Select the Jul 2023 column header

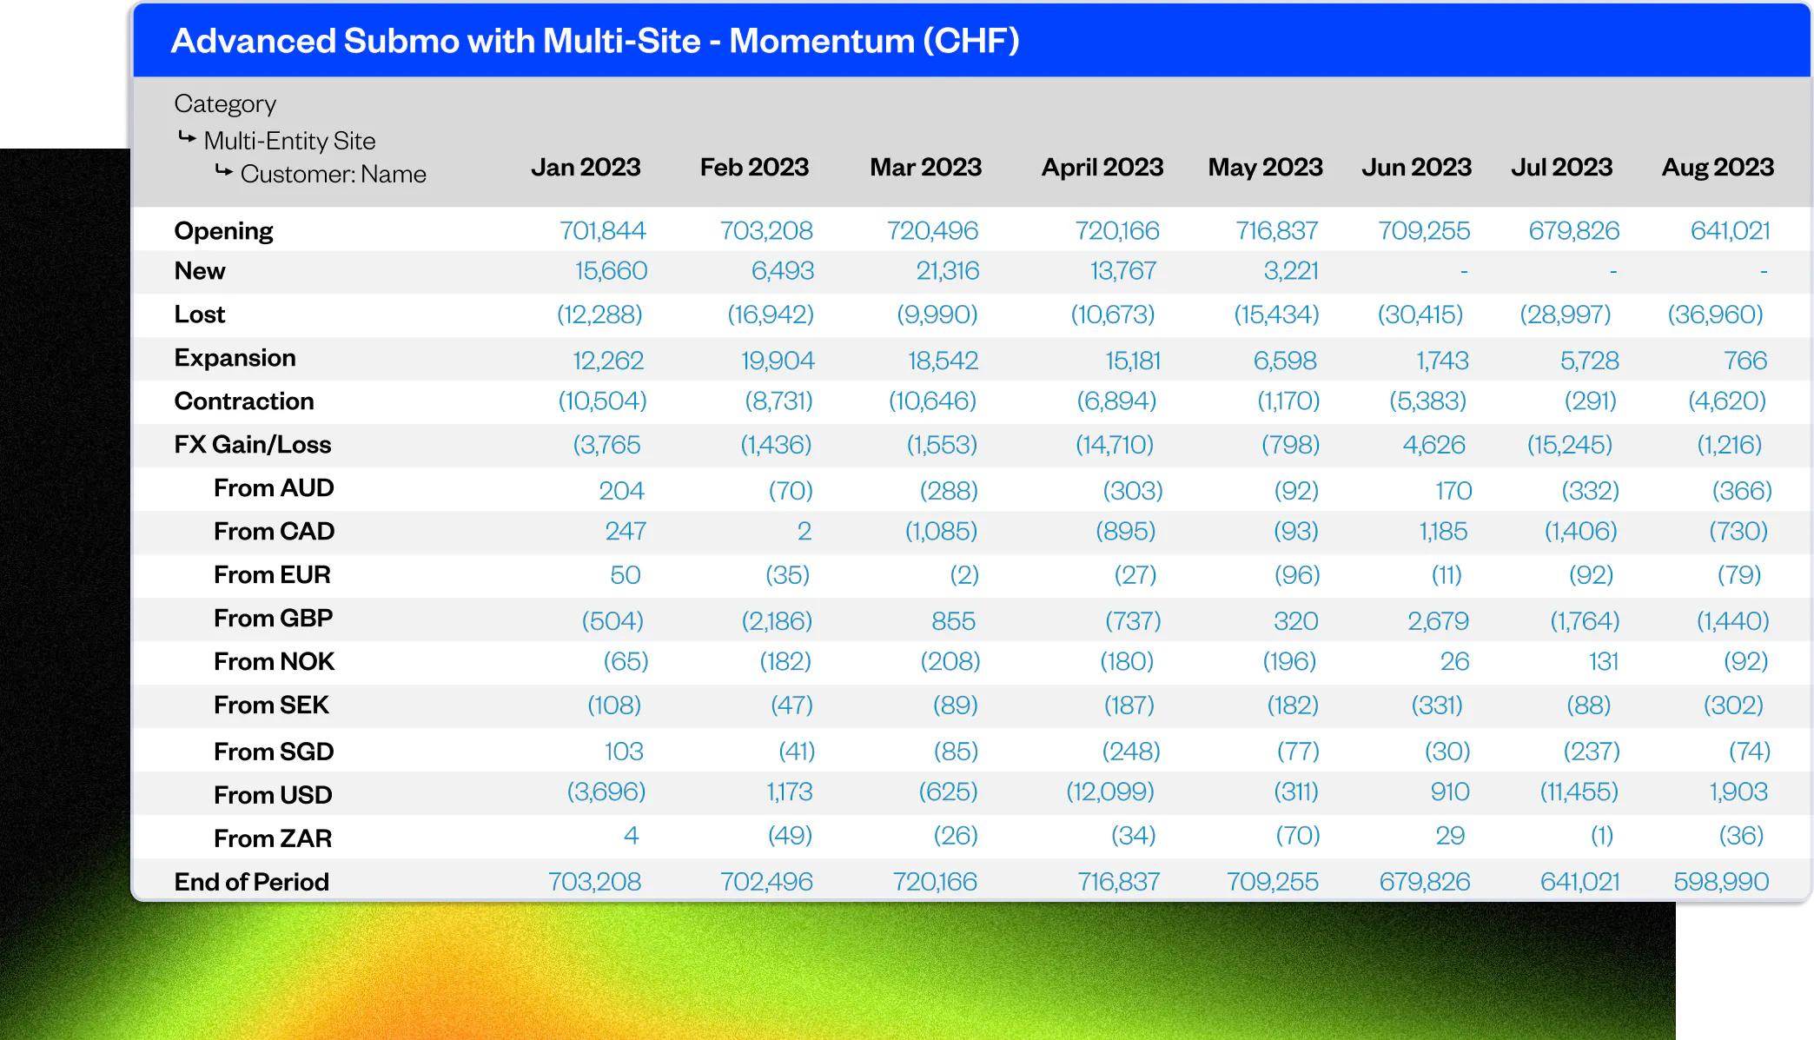pos(1562,167)
